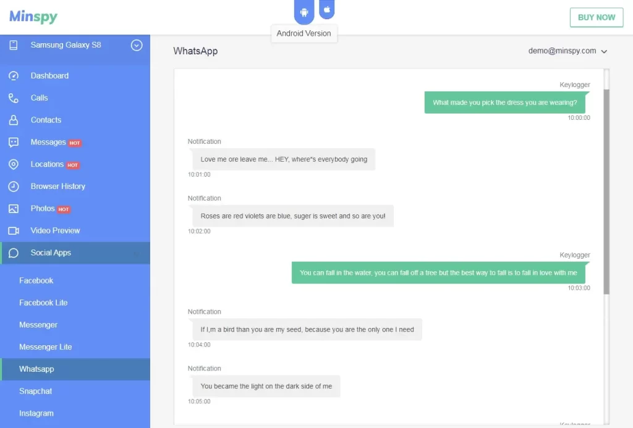Click the HOT badge next to Photos

64,209
